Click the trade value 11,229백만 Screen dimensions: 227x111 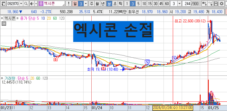[x=118, y=12]
